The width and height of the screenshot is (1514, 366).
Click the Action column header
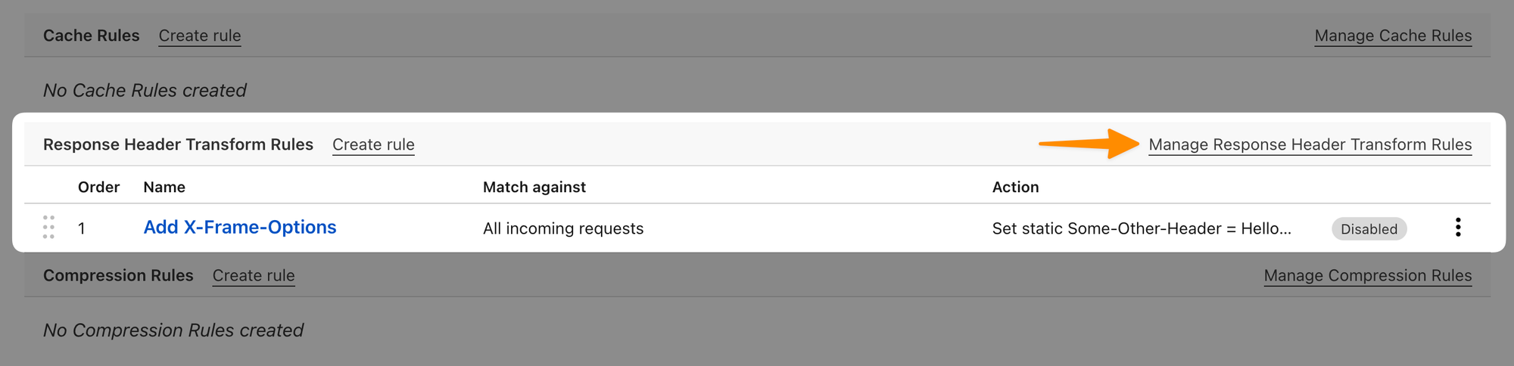pos(1015,187)
